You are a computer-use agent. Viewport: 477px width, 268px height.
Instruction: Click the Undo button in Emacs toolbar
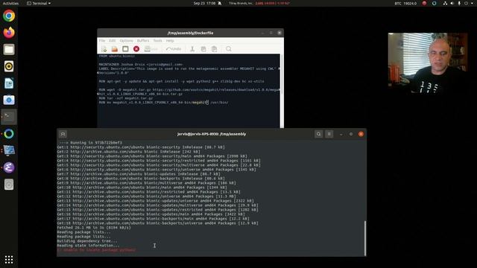coord(174,49)
